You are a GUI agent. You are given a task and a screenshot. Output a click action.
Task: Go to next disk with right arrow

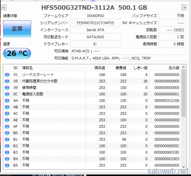184,7
